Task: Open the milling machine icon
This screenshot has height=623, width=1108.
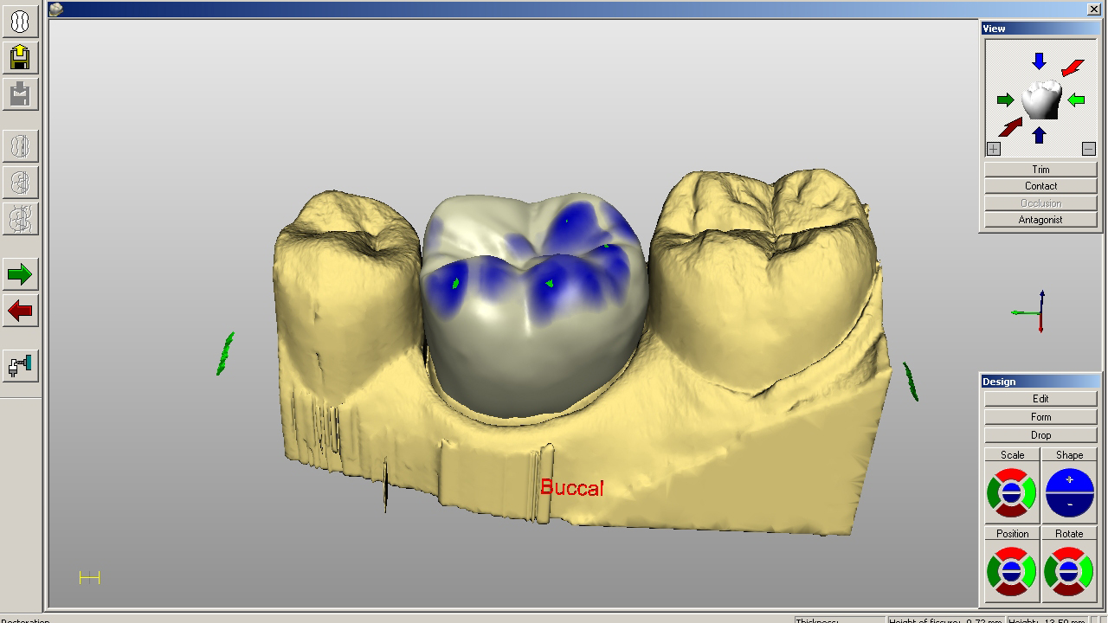Action: click(20, 365)
